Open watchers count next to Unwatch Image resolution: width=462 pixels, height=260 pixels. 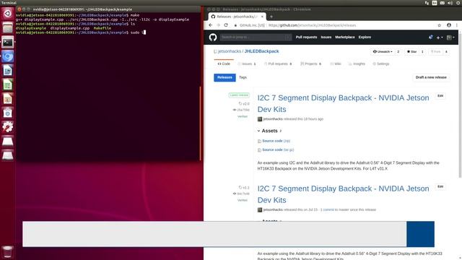(398, 51)
